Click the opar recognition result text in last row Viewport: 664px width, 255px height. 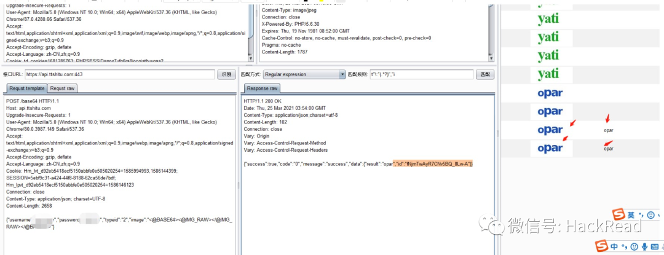click(608, 149)
